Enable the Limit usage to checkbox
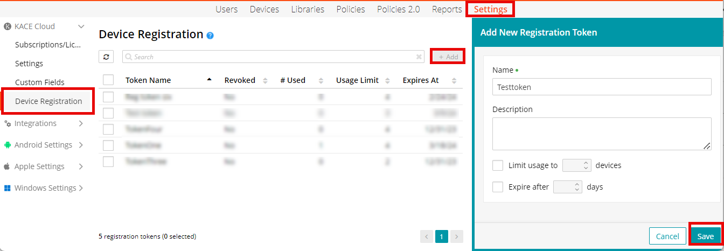The height and width of the screenshot is (251, 724). 498,165
